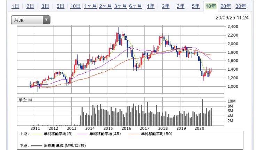Viewport: 256px width, 150px height.
Task: Click the 2,400 price axis label
Action: (233, 26)
